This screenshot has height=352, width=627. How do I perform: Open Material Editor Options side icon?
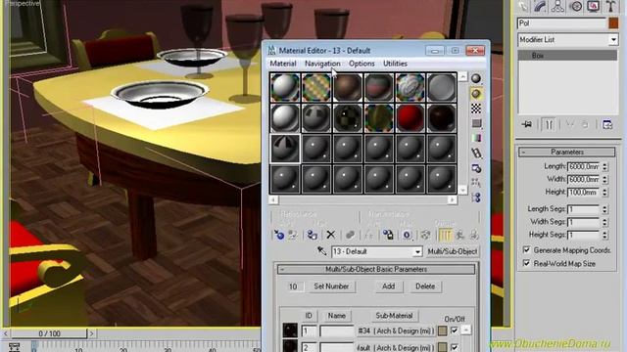[476, 168]
